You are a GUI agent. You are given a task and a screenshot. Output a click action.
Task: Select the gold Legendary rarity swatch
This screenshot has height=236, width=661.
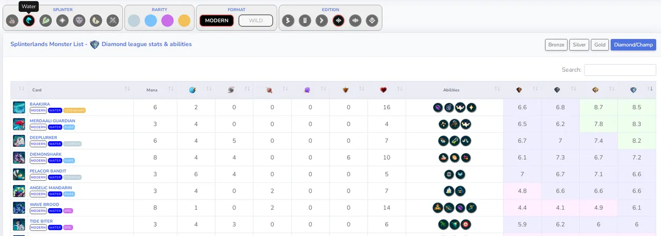pos(184,21)
